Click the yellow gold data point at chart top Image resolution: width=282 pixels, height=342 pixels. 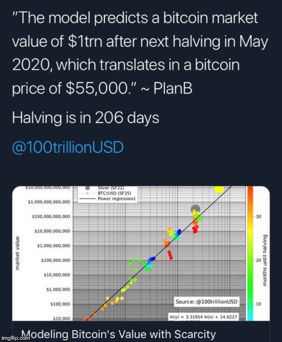click(x=219, y=189)
